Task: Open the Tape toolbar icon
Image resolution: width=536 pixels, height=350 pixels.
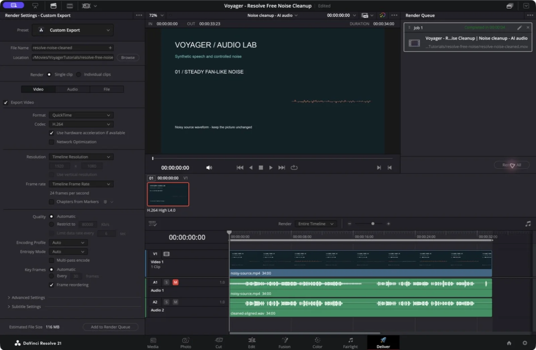Action: (x=35, y=6)
